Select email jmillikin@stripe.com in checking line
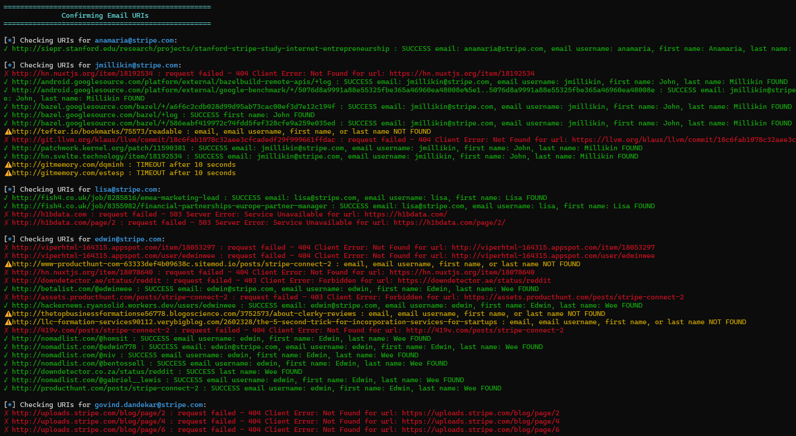The height and width of the screenshot is (436, 796). 136,65
